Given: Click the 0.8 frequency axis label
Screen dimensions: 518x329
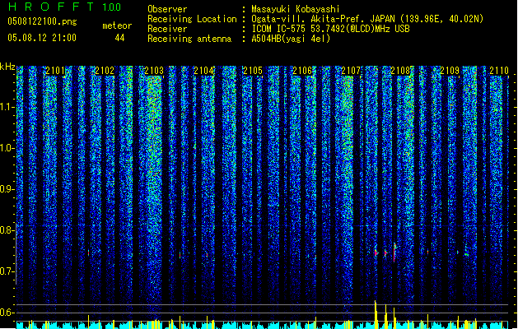Looking at the screenshot, I should tap(7, 230).
